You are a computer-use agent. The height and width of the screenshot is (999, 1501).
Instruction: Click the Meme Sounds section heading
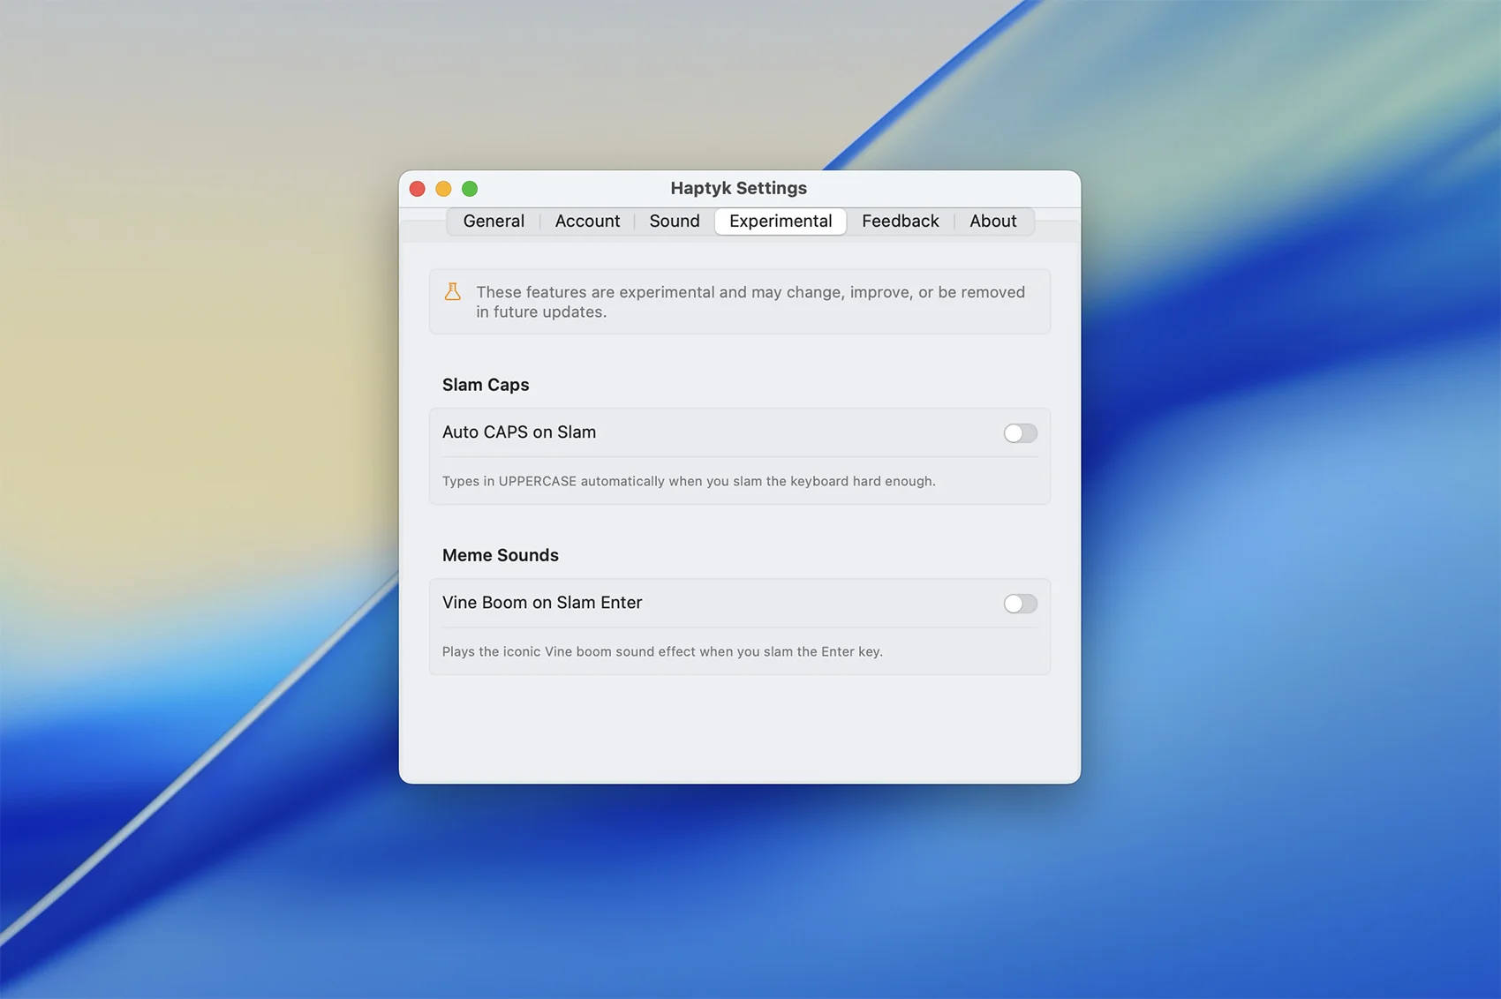tap(501, 555)
